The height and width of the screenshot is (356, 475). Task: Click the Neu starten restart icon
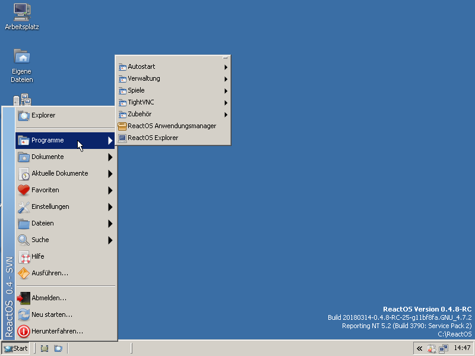(24, 315)
